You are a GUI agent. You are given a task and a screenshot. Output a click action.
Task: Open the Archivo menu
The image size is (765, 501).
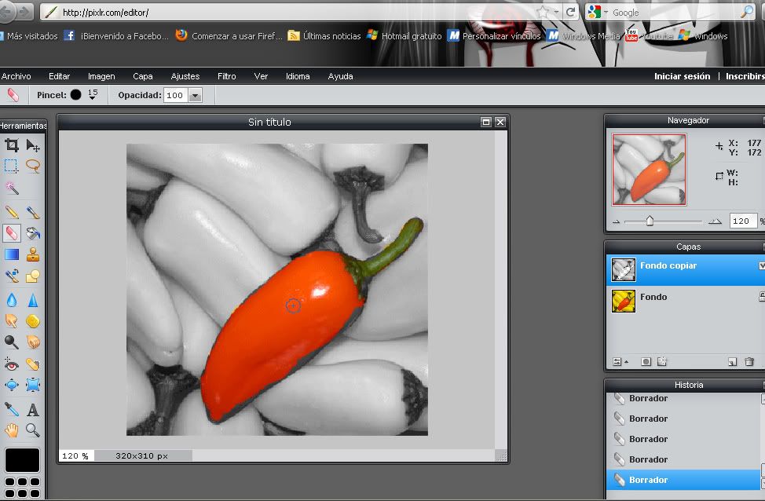[x=16, y=76]
